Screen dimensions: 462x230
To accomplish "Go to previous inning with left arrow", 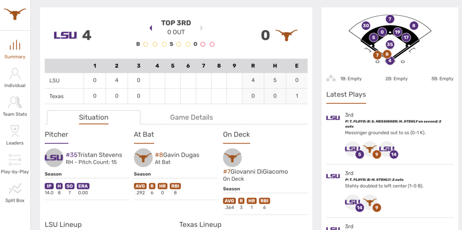I will [151, 28].
